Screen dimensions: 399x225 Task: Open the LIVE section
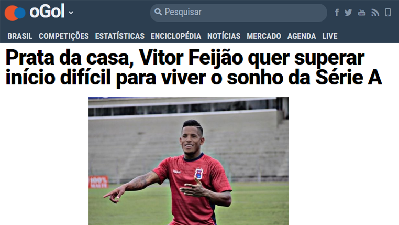(x=330, y=36)
